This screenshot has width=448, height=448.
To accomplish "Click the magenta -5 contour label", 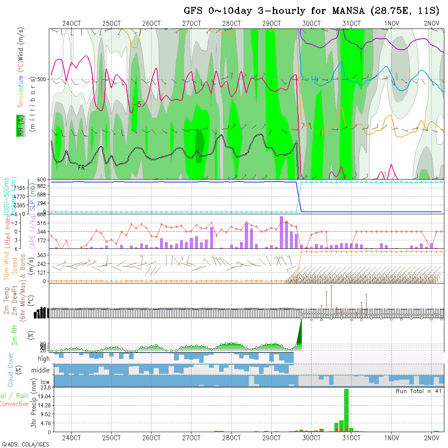I will pyautogui.click(x=136, y=105).
